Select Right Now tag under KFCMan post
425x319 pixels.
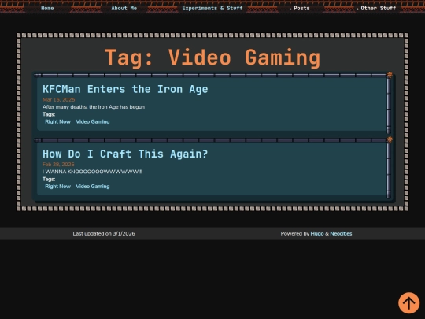(57, 121)
